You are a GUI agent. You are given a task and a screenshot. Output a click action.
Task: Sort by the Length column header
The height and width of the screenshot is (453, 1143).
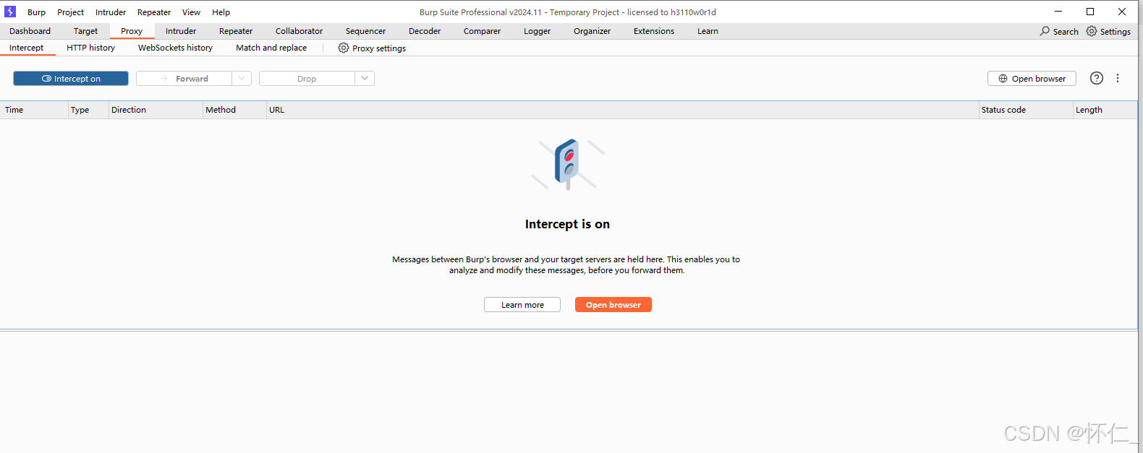1105,110
